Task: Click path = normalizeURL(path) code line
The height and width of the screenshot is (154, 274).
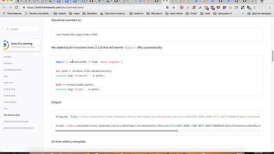Action: click(x=75, y=85)
